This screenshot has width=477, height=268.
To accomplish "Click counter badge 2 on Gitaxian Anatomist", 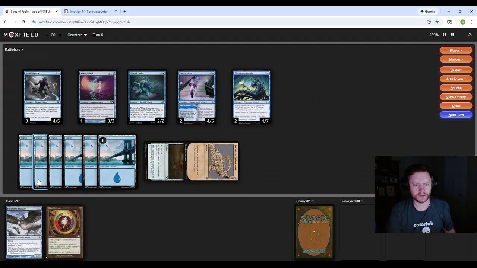I will point(236,121).
